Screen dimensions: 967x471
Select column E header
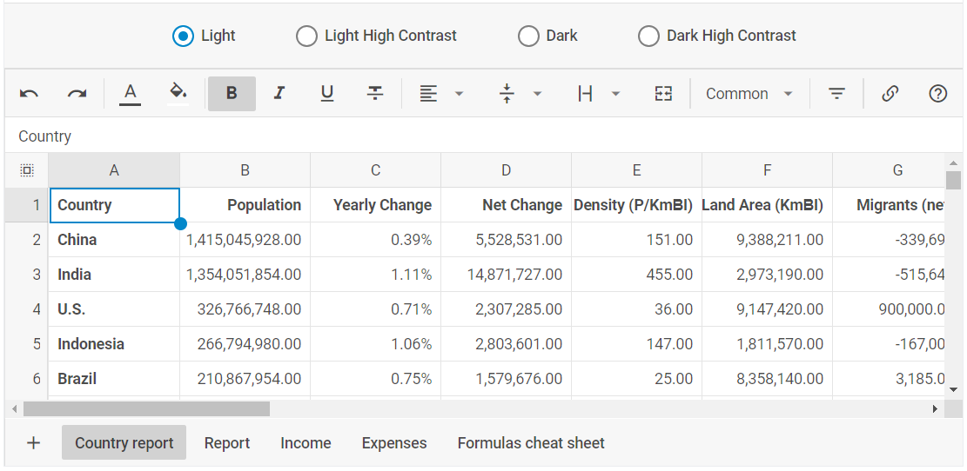(x=637, y=170)
